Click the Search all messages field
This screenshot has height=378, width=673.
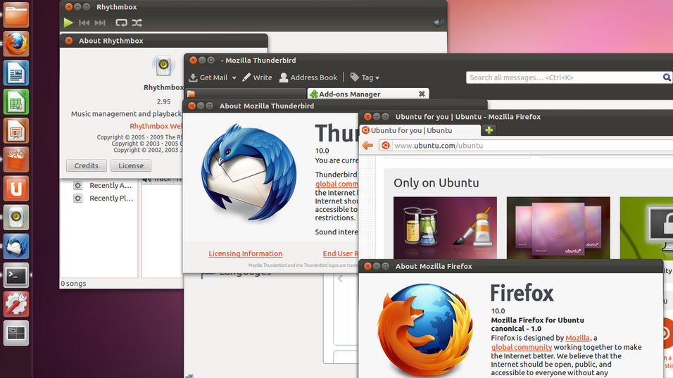click(x=563, y=77)
